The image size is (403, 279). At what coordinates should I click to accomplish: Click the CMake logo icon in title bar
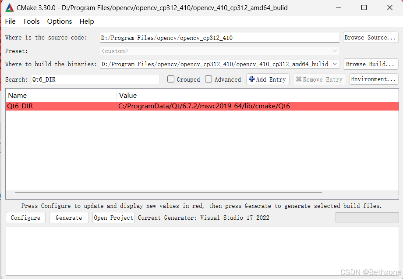(10, 8)
